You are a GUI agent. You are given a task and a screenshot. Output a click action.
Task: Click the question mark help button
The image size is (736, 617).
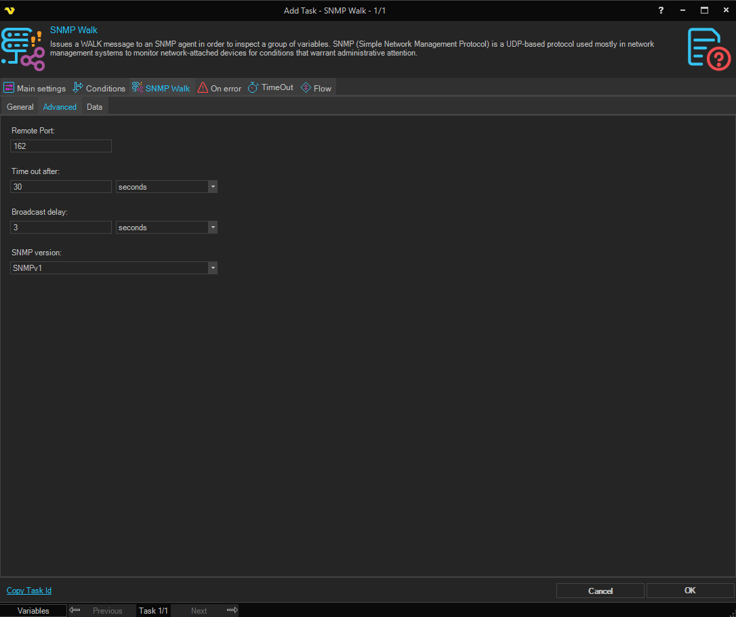click(661, 10)
